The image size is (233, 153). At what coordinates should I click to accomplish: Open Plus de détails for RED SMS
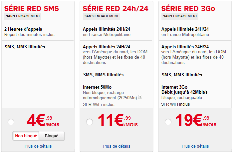click(38, 146)
